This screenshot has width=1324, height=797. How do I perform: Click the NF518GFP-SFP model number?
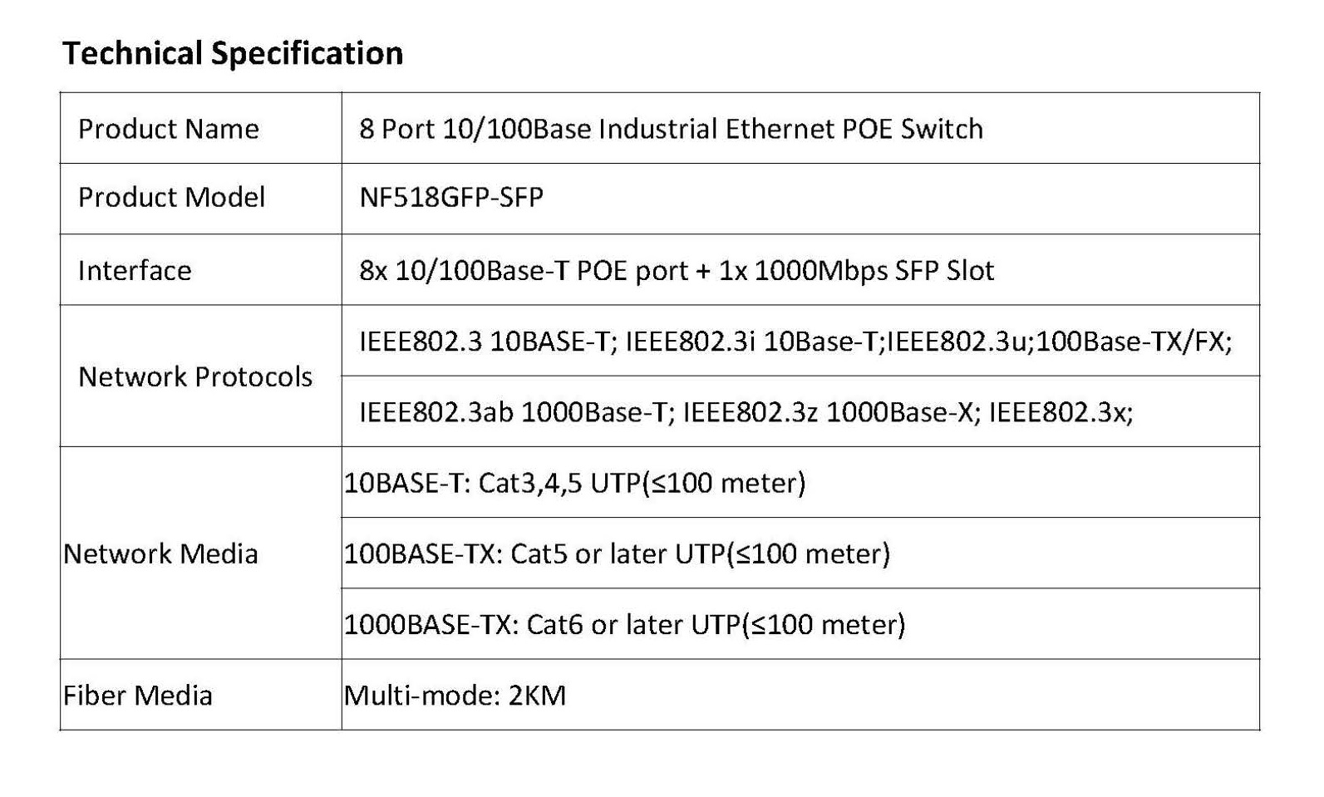tap(451, 198)
